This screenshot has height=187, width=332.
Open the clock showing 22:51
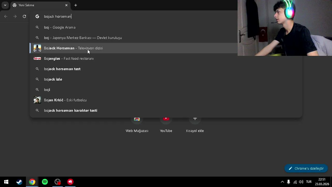pyautogui.click(x=322, y=182)
